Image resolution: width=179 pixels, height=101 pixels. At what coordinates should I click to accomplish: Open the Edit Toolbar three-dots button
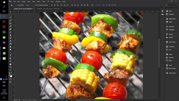pos(10,70)
